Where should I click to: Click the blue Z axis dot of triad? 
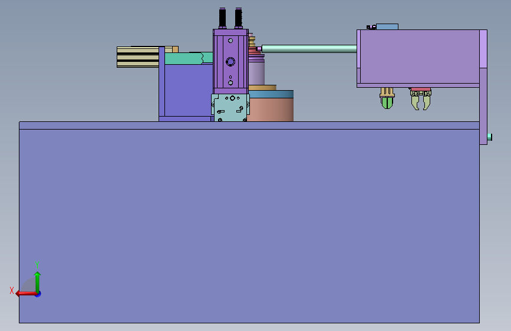point(38,294)
